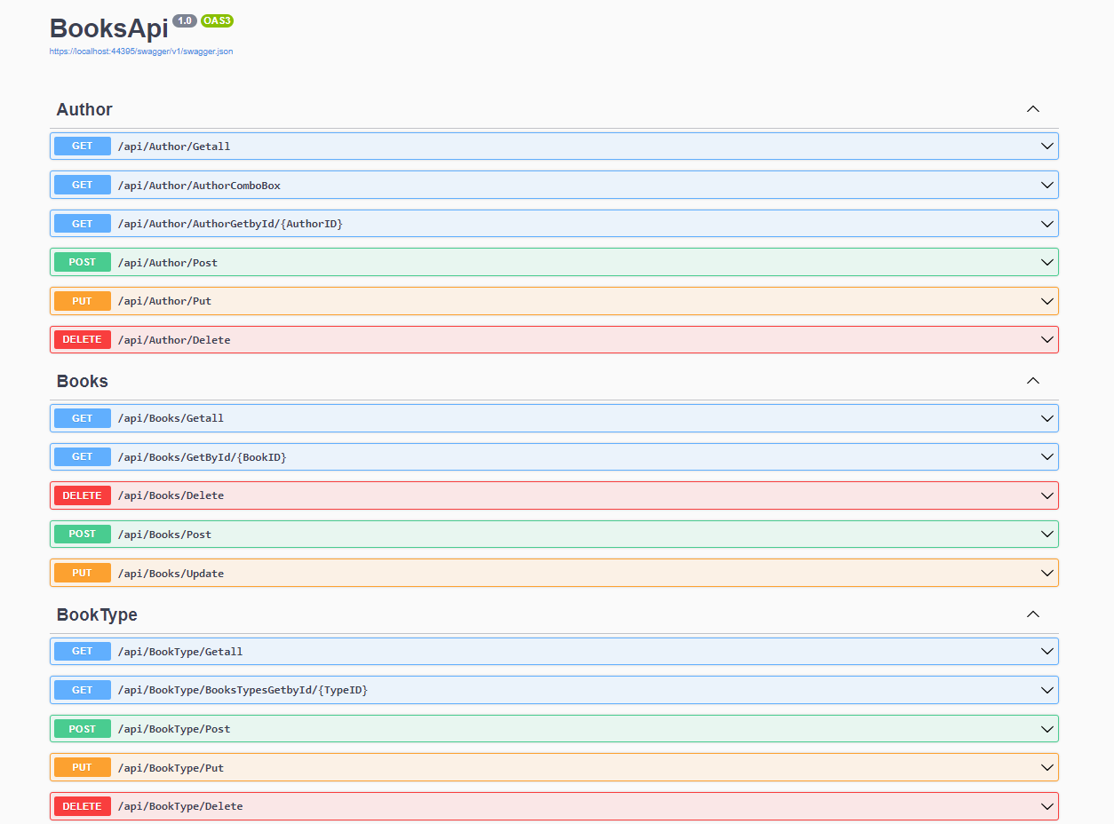This screenshot has width=1114, height=824.
Task: Click the DELETE badge for /api/Books/Delete
Action: coord(83,495)
